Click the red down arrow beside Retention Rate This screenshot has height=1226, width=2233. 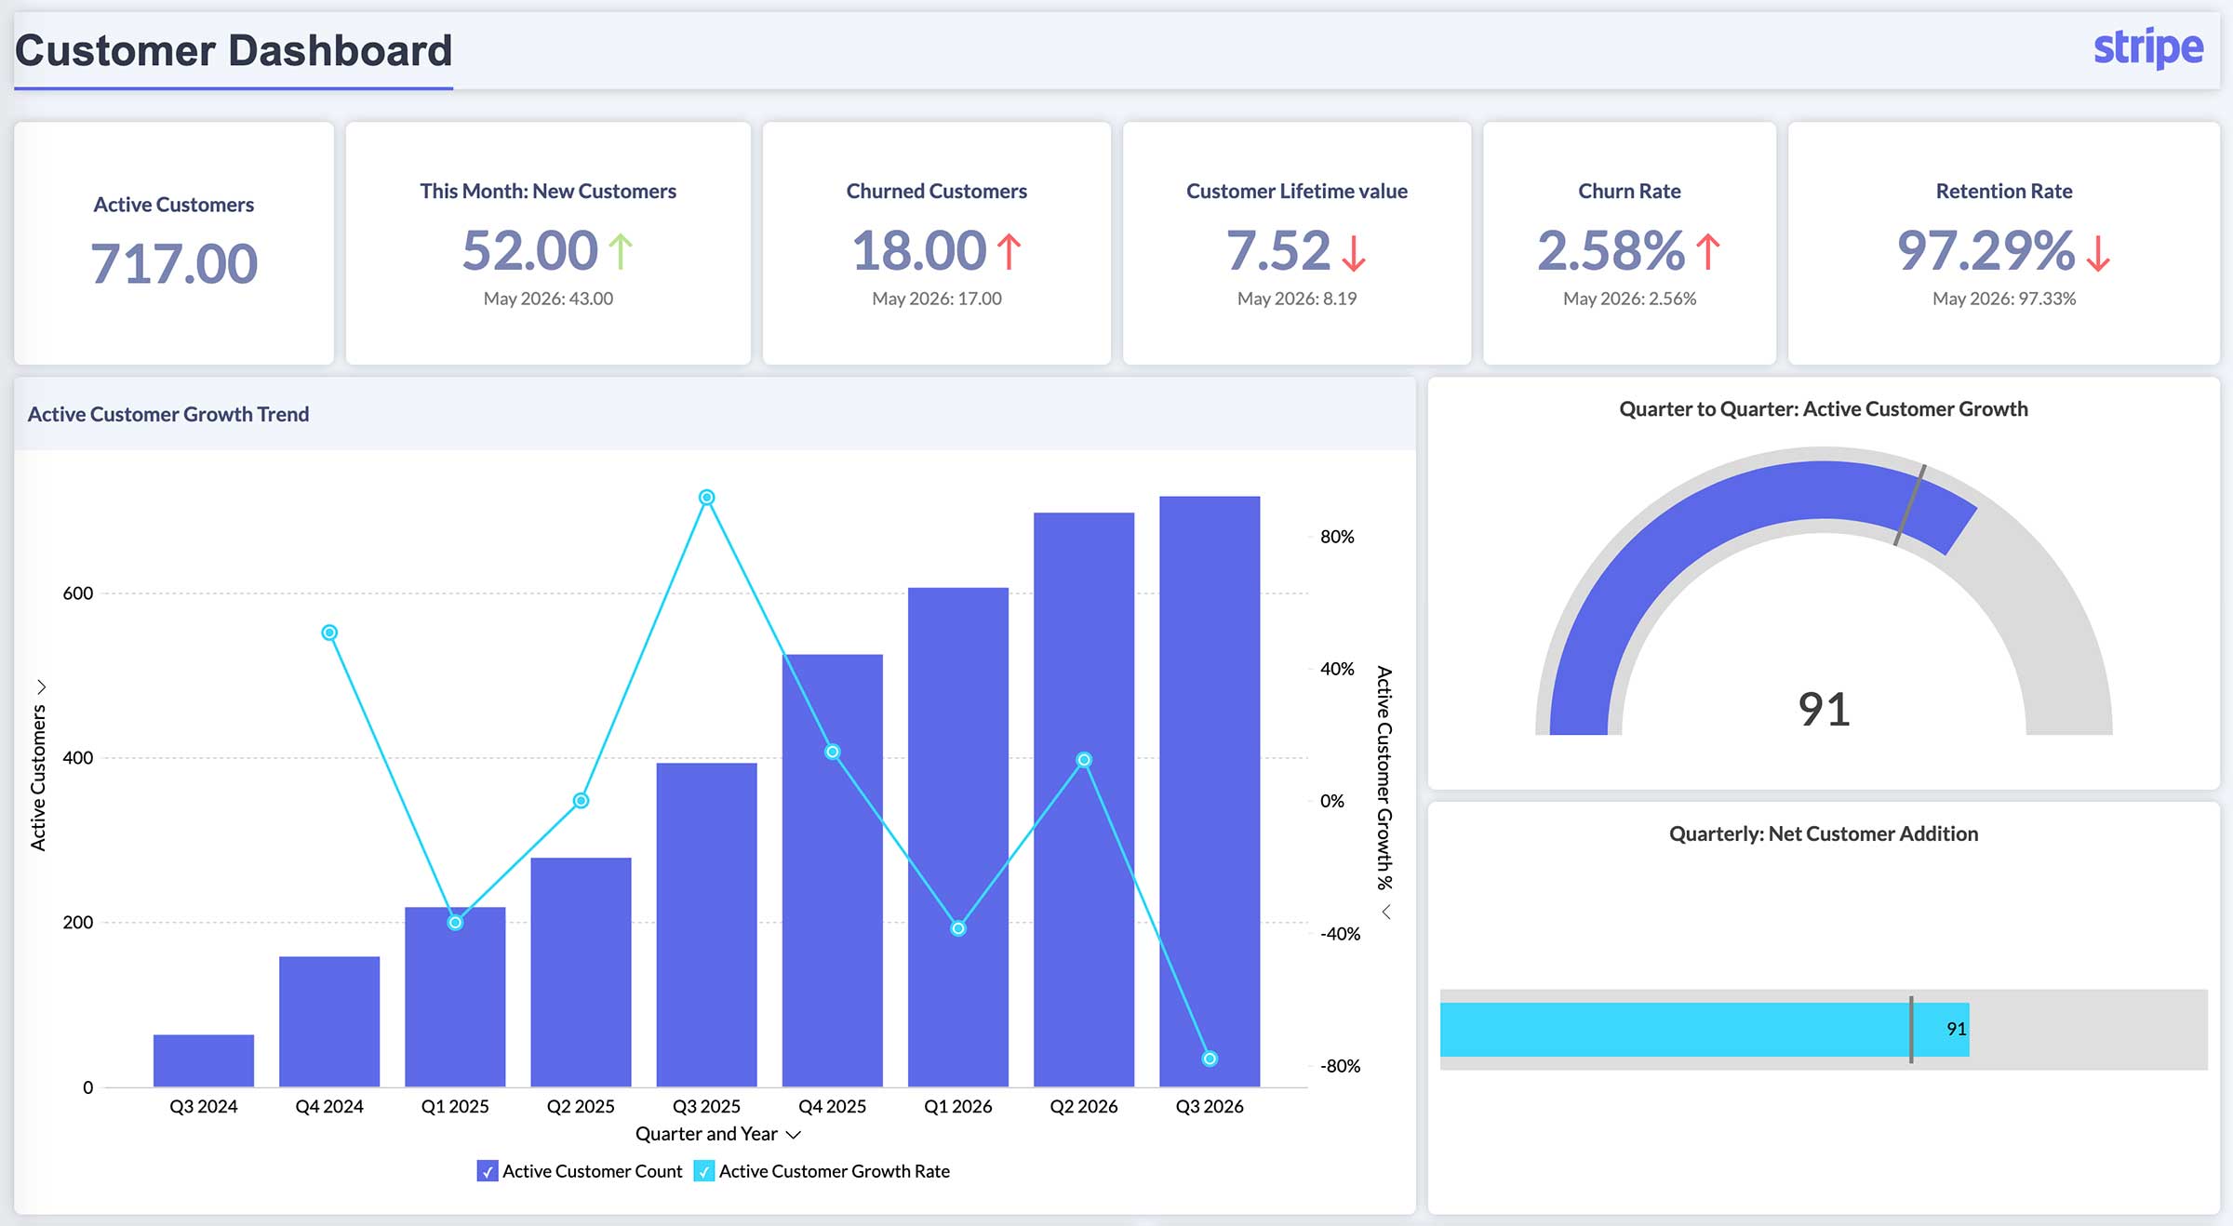point(2098,252)
